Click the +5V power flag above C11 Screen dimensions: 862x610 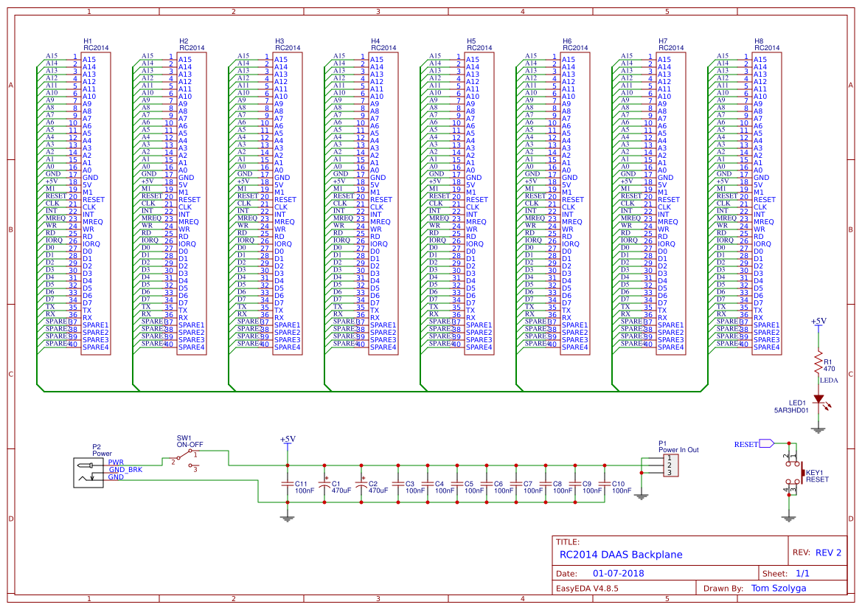(288, 443)
